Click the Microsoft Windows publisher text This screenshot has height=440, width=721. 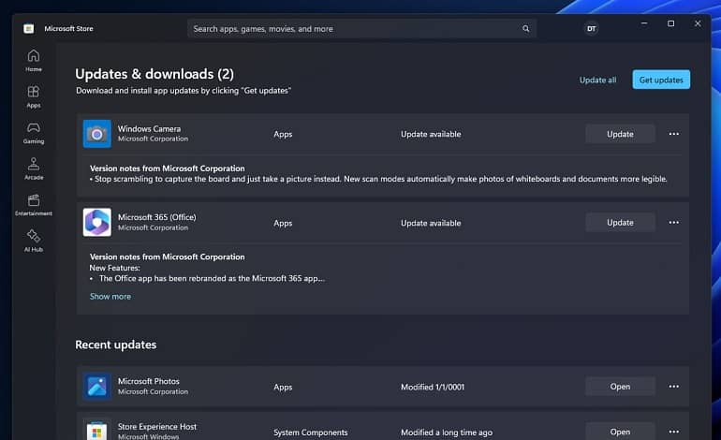148,437
